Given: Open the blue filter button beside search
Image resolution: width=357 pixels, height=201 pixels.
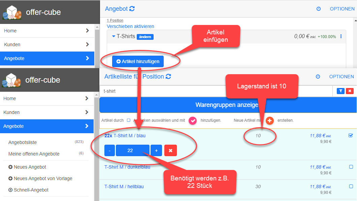Looking at the screenshot, I should (340, 91).
